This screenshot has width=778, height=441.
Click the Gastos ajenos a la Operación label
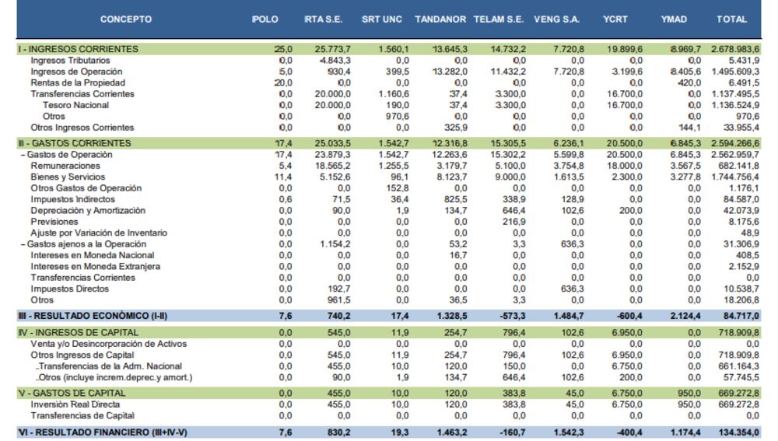click(x=82, y=244)
